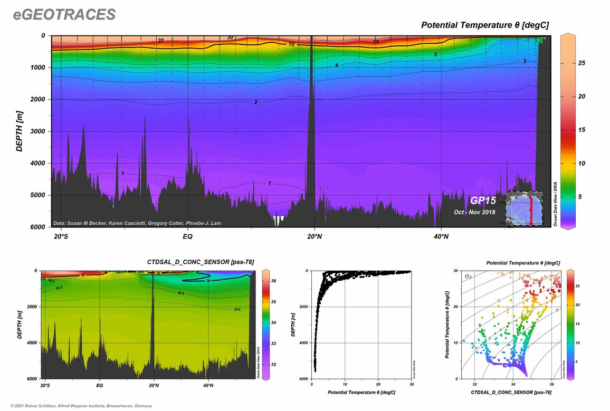Click the salinity section color bar
The height and width of the screenshot is (411, 610).
tap(266, 324)
